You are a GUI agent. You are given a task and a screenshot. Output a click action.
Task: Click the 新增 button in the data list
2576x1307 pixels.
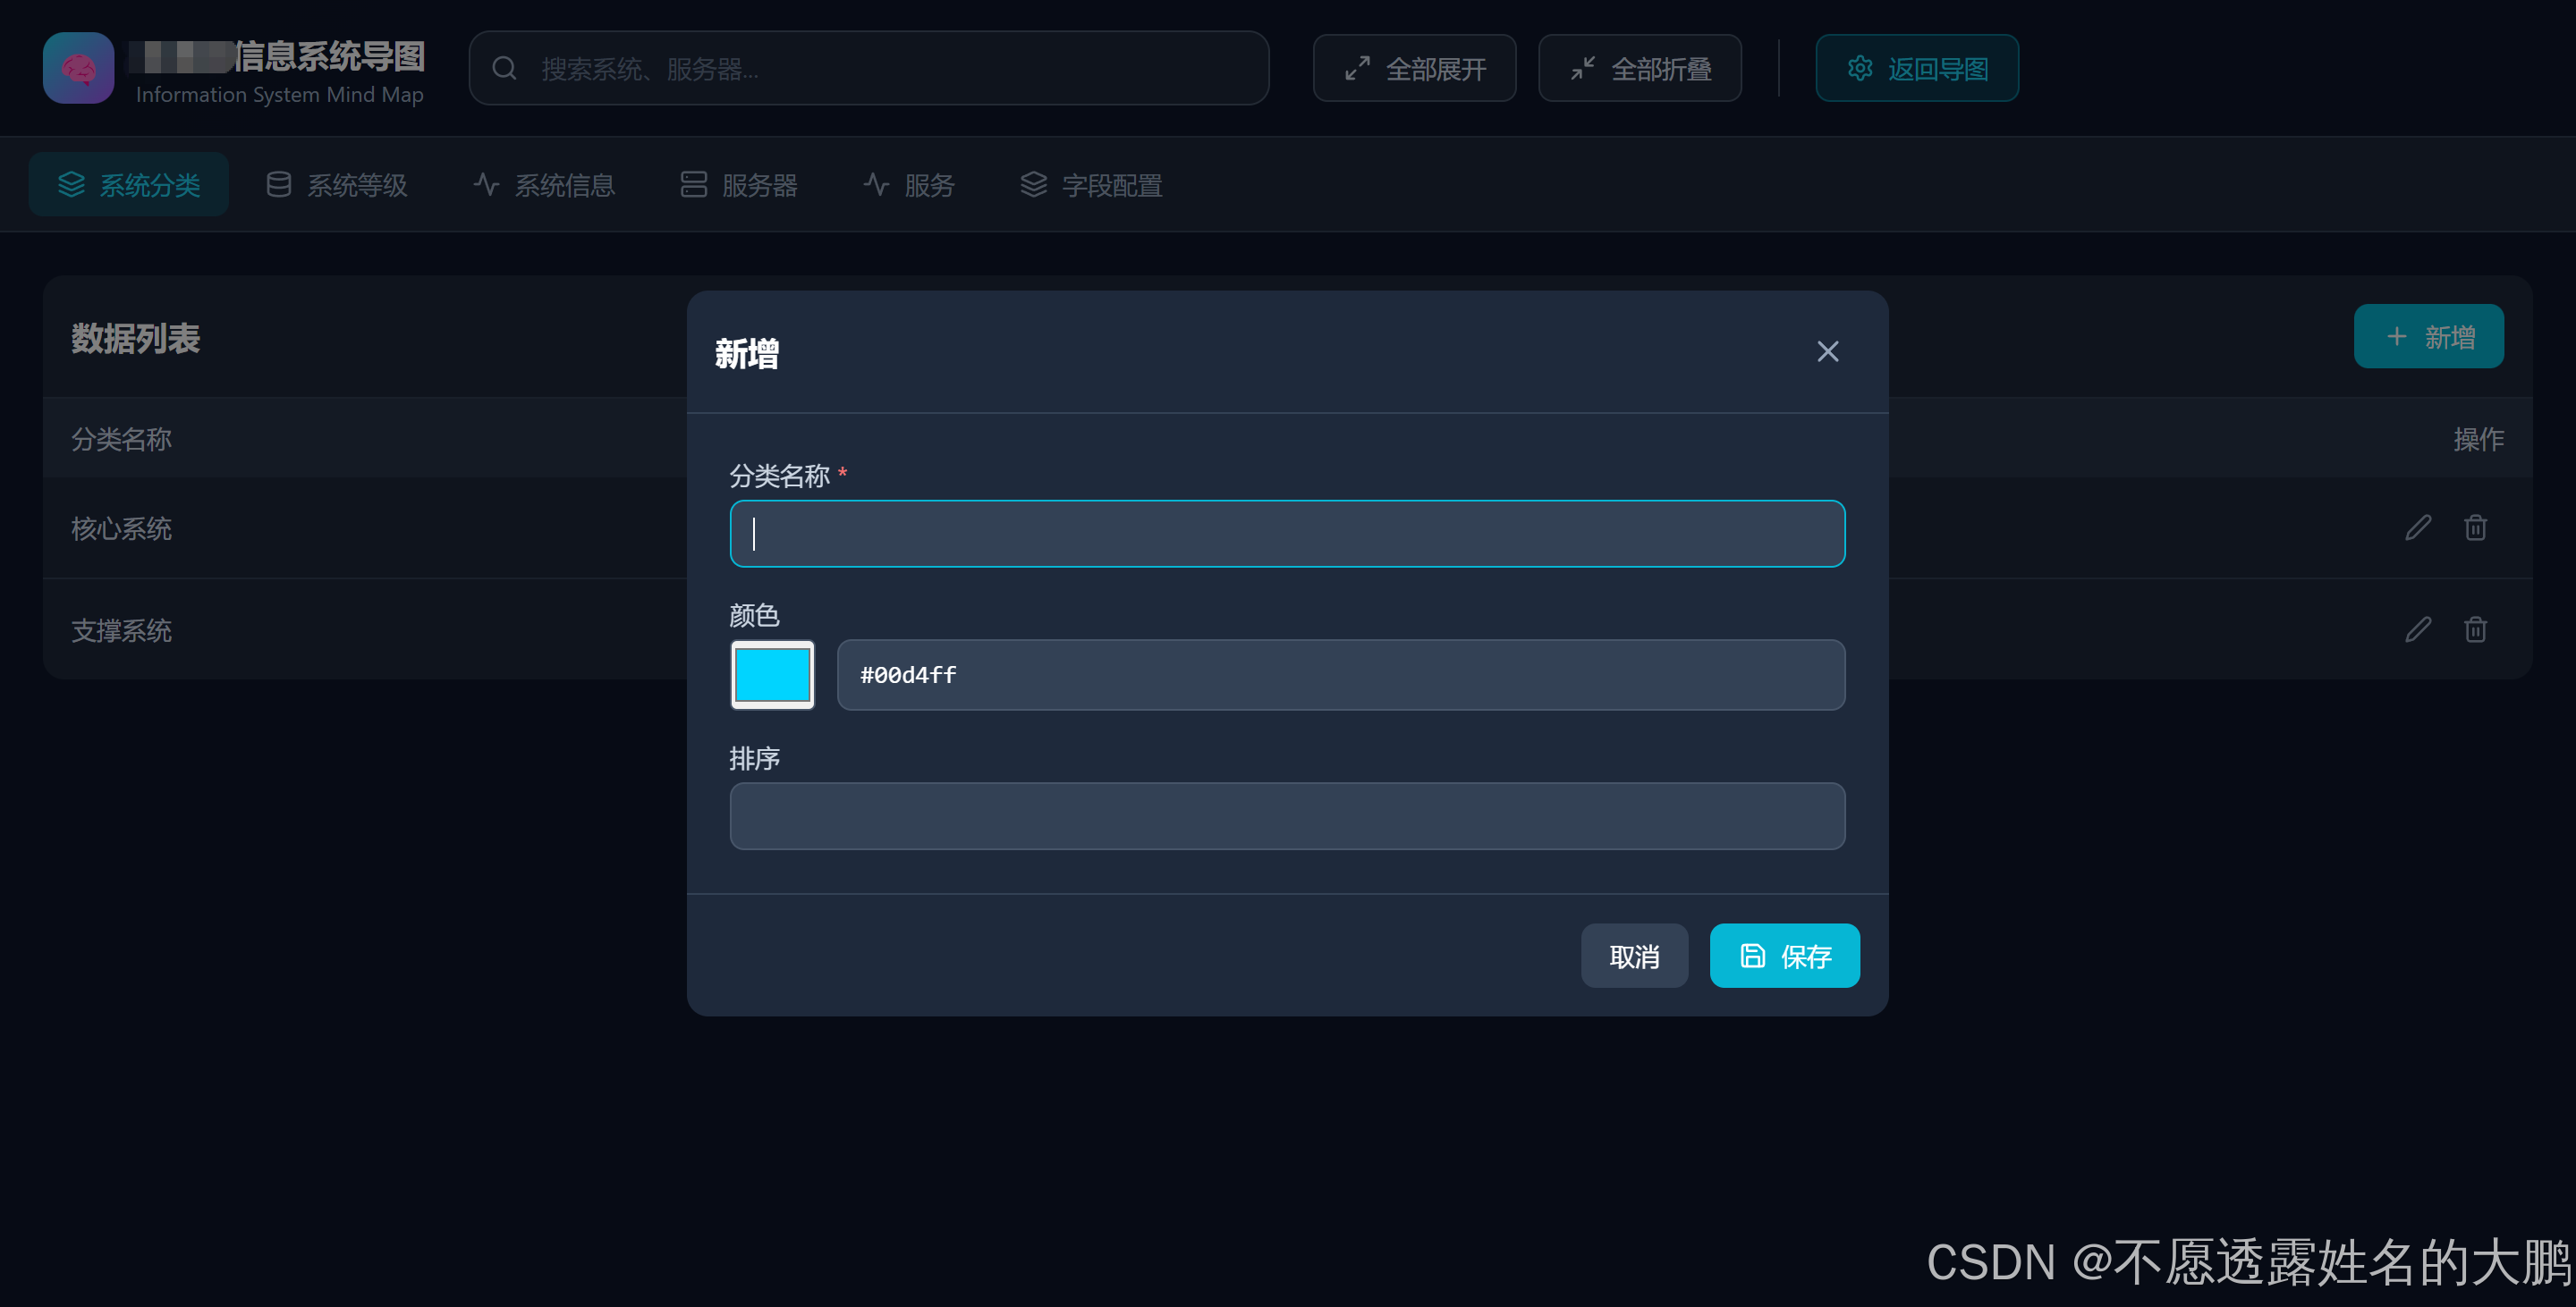click(x=2429, y=337)
